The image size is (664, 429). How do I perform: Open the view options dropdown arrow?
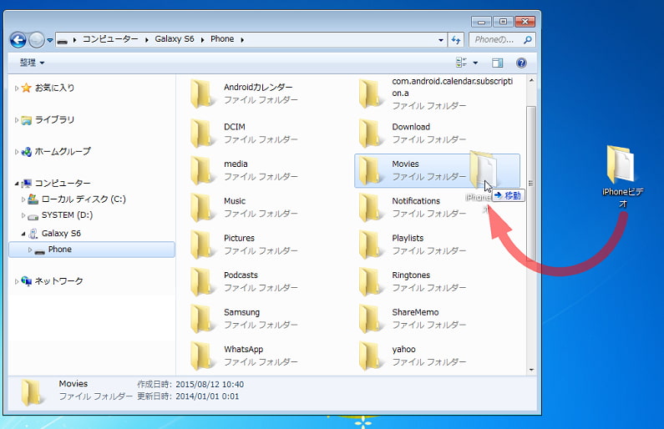pyautogui.click(x=475, y=63)
